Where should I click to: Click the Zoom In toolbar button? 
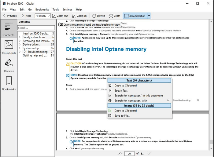click(79, 16)
